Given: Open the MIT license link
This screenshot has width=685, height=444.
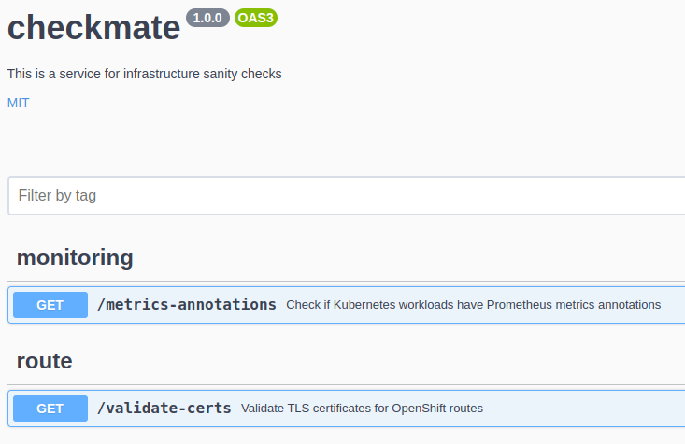Looking at the screenshot, I should pyautogui.click(x=18, y=103).
